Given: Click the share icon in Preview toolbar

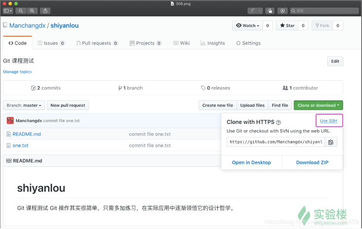Looking at the screenshot, I should click(45, 11).
